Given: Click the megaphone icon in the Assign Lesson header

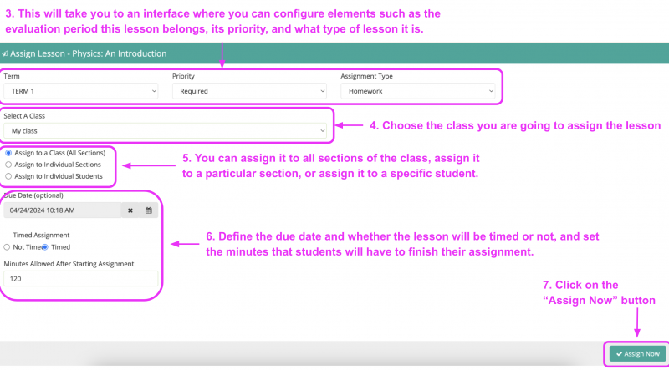Looking at the screenshot, I should coord(5,53).
